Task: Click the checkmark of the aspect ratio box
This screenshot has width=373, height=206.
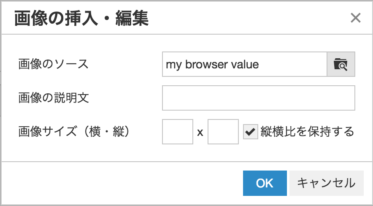Action: point(250,132)
